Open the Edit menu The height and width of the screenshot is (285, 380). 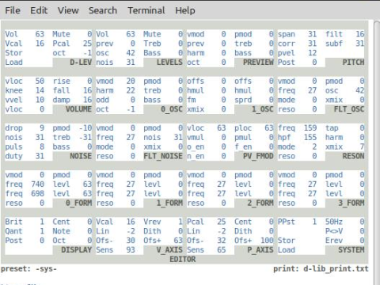tap(39, 10)
